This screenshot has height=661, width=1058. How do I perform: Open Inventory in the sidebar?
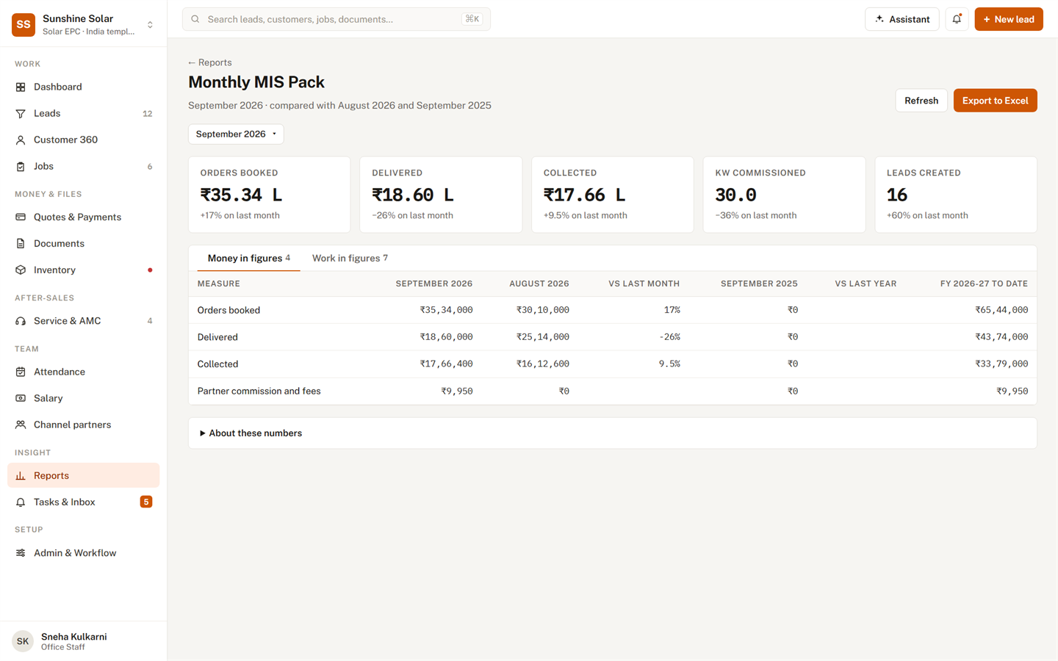pos(83,270)
